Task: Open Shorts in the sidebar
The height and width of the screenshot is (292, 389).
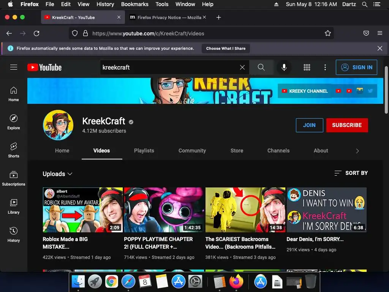Action: coord(14,150)
